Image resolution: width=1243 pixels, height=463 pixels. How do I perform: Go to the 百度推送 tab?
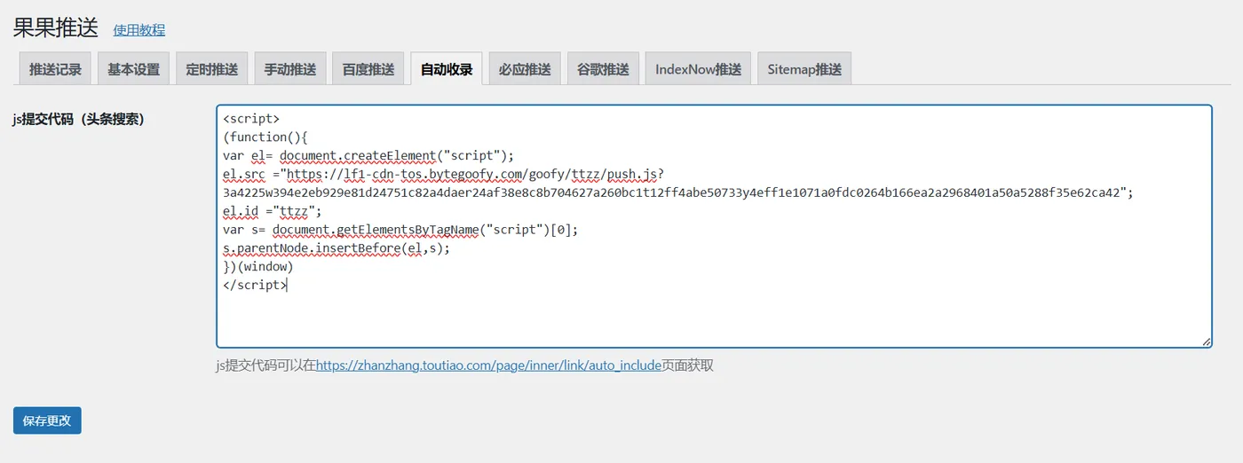368,68
